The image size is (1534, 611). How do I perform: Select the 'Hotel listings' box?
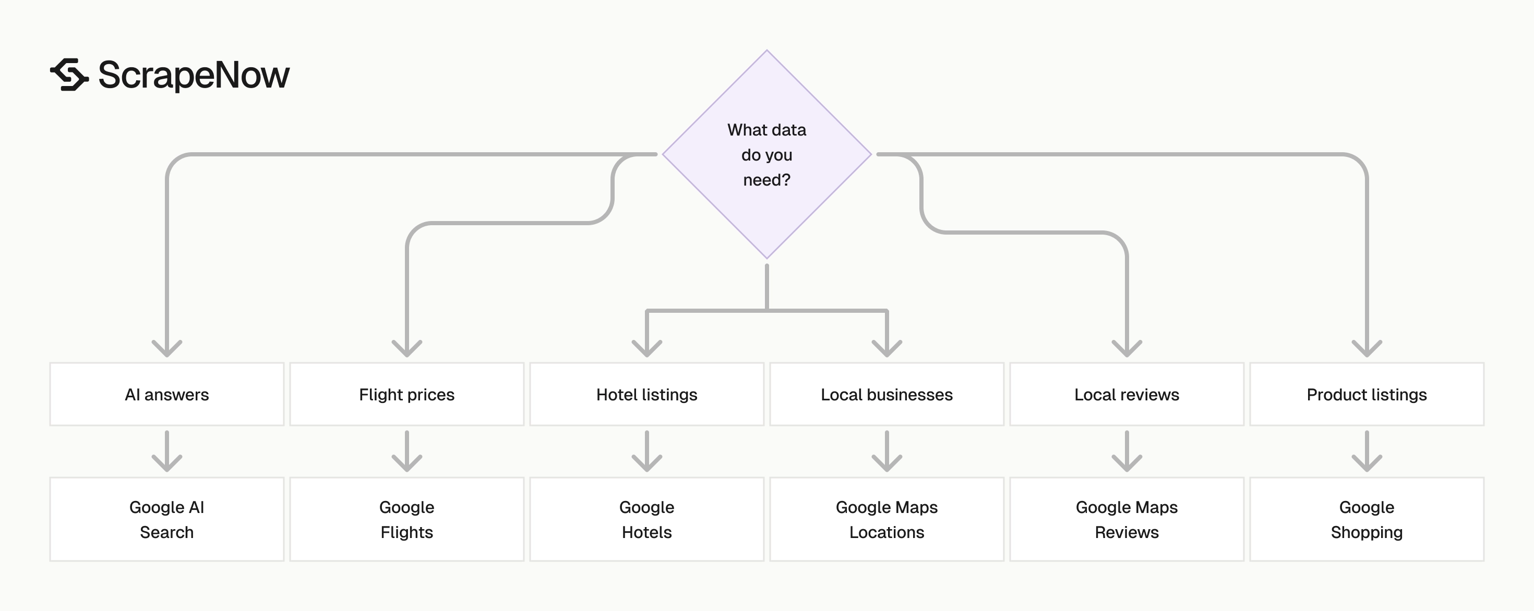tap(646, 395)
